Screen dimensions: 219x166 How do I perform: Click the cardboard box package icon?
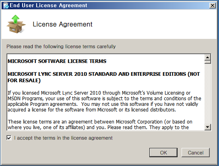click(16, 27)
